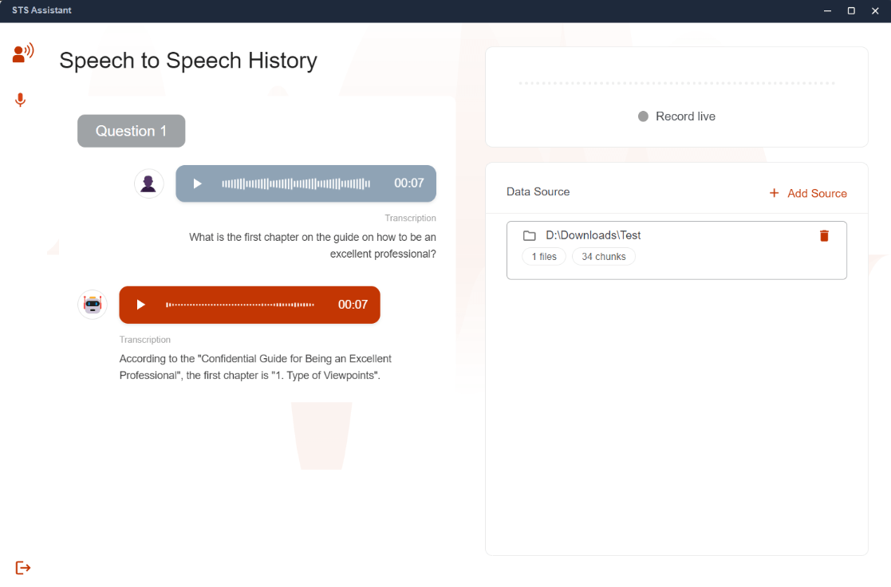Click the plus icon beside Add Source
891x587 pixels.
coord(773,192)
